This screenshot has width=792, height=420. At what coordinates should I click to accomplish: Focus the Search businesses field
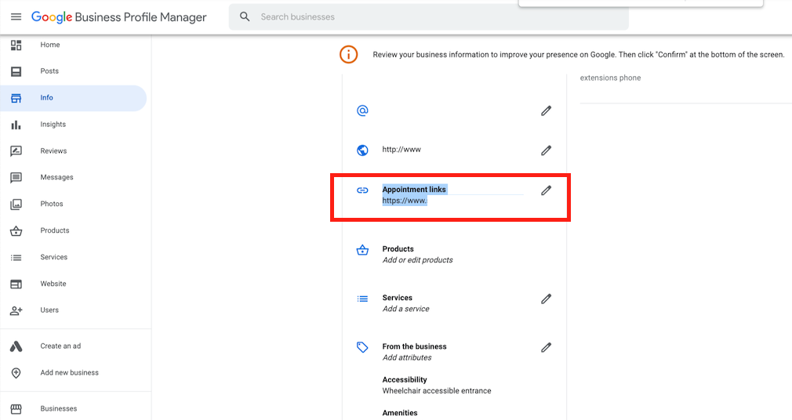point(428,16)
